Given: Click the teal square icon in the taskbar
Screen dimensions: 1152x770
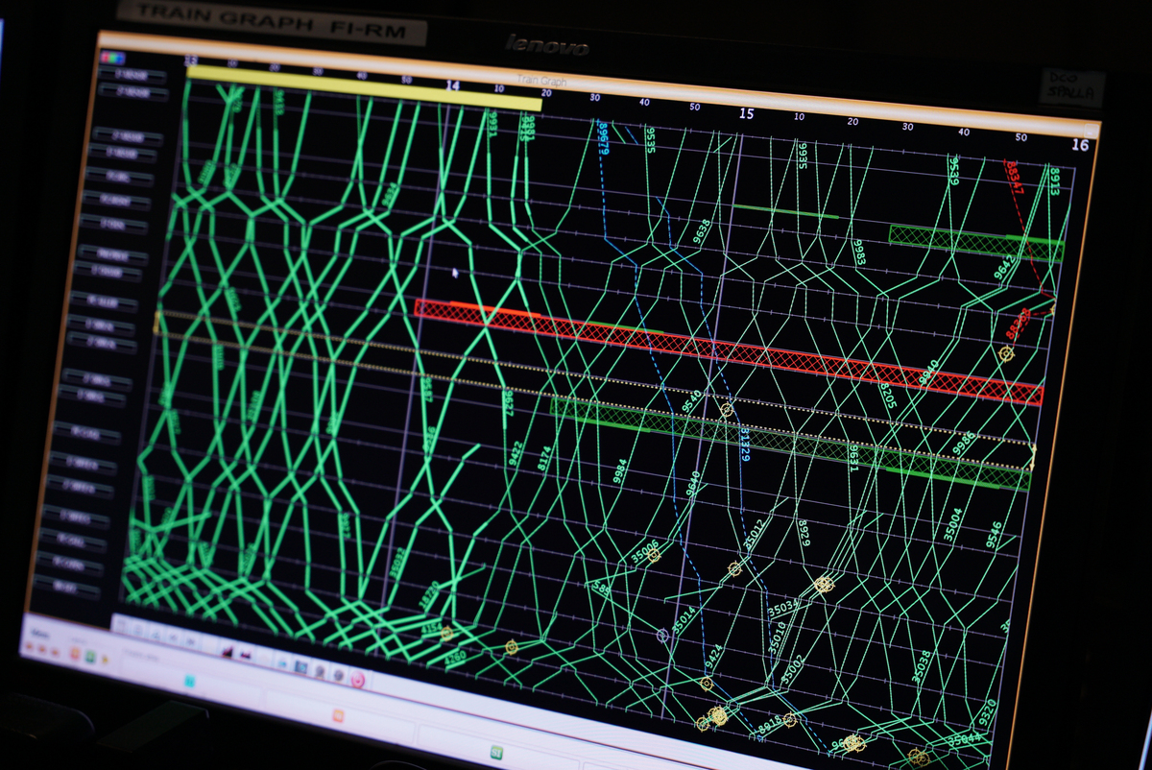Looking at the screenshot, I should (x=190, y=682).
